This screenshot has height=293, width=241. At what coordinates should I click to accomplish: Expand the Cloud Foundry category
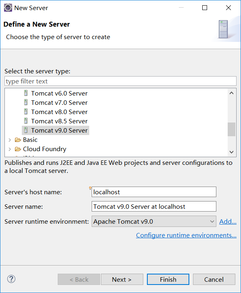coord(10,149)
